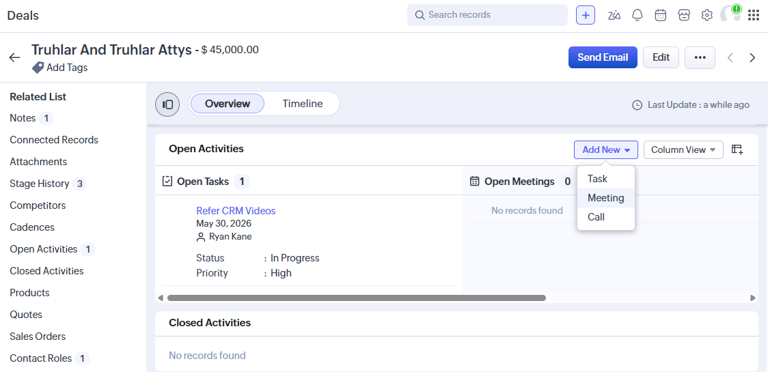Open Open Activities in Related List

pos(44,249)
